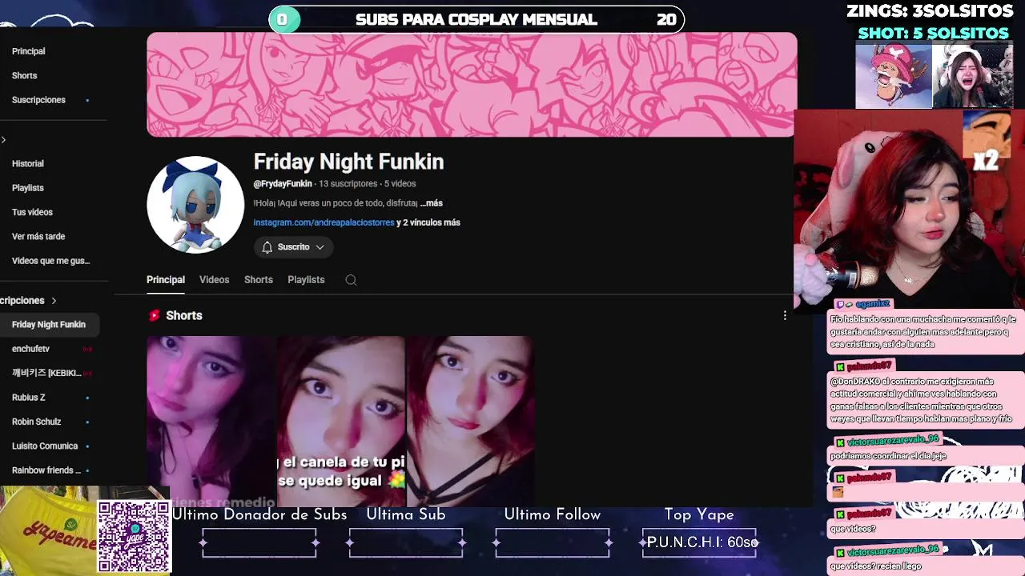Screen dimensions: 1025x576
Task: Switch to the Videos channel tab
Action: tap(214, 280)
